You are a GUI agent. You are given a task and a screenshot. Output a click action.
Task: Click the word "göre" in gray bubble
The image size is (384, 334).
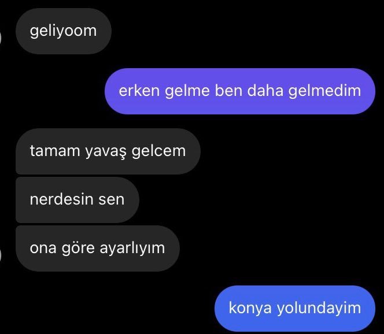point(78,248)
